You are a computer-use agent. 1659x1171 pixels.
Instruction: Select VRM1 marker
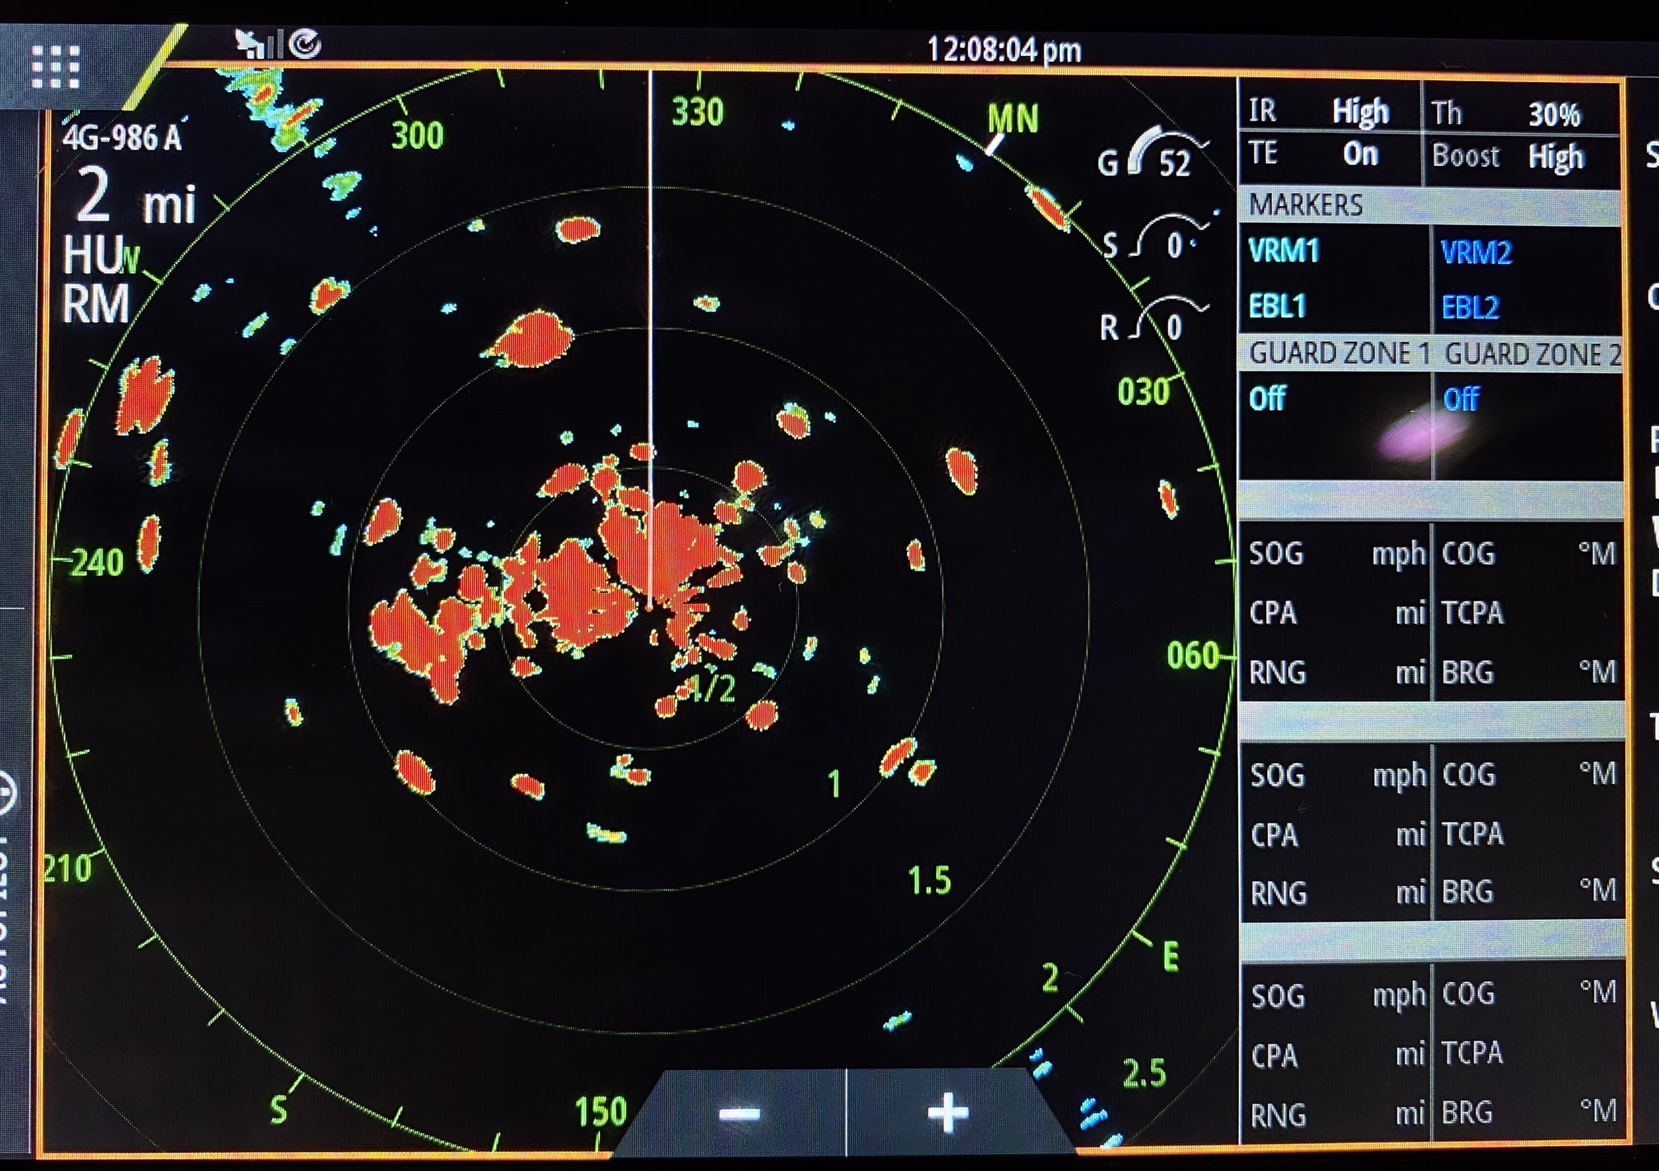(1285, 250)
